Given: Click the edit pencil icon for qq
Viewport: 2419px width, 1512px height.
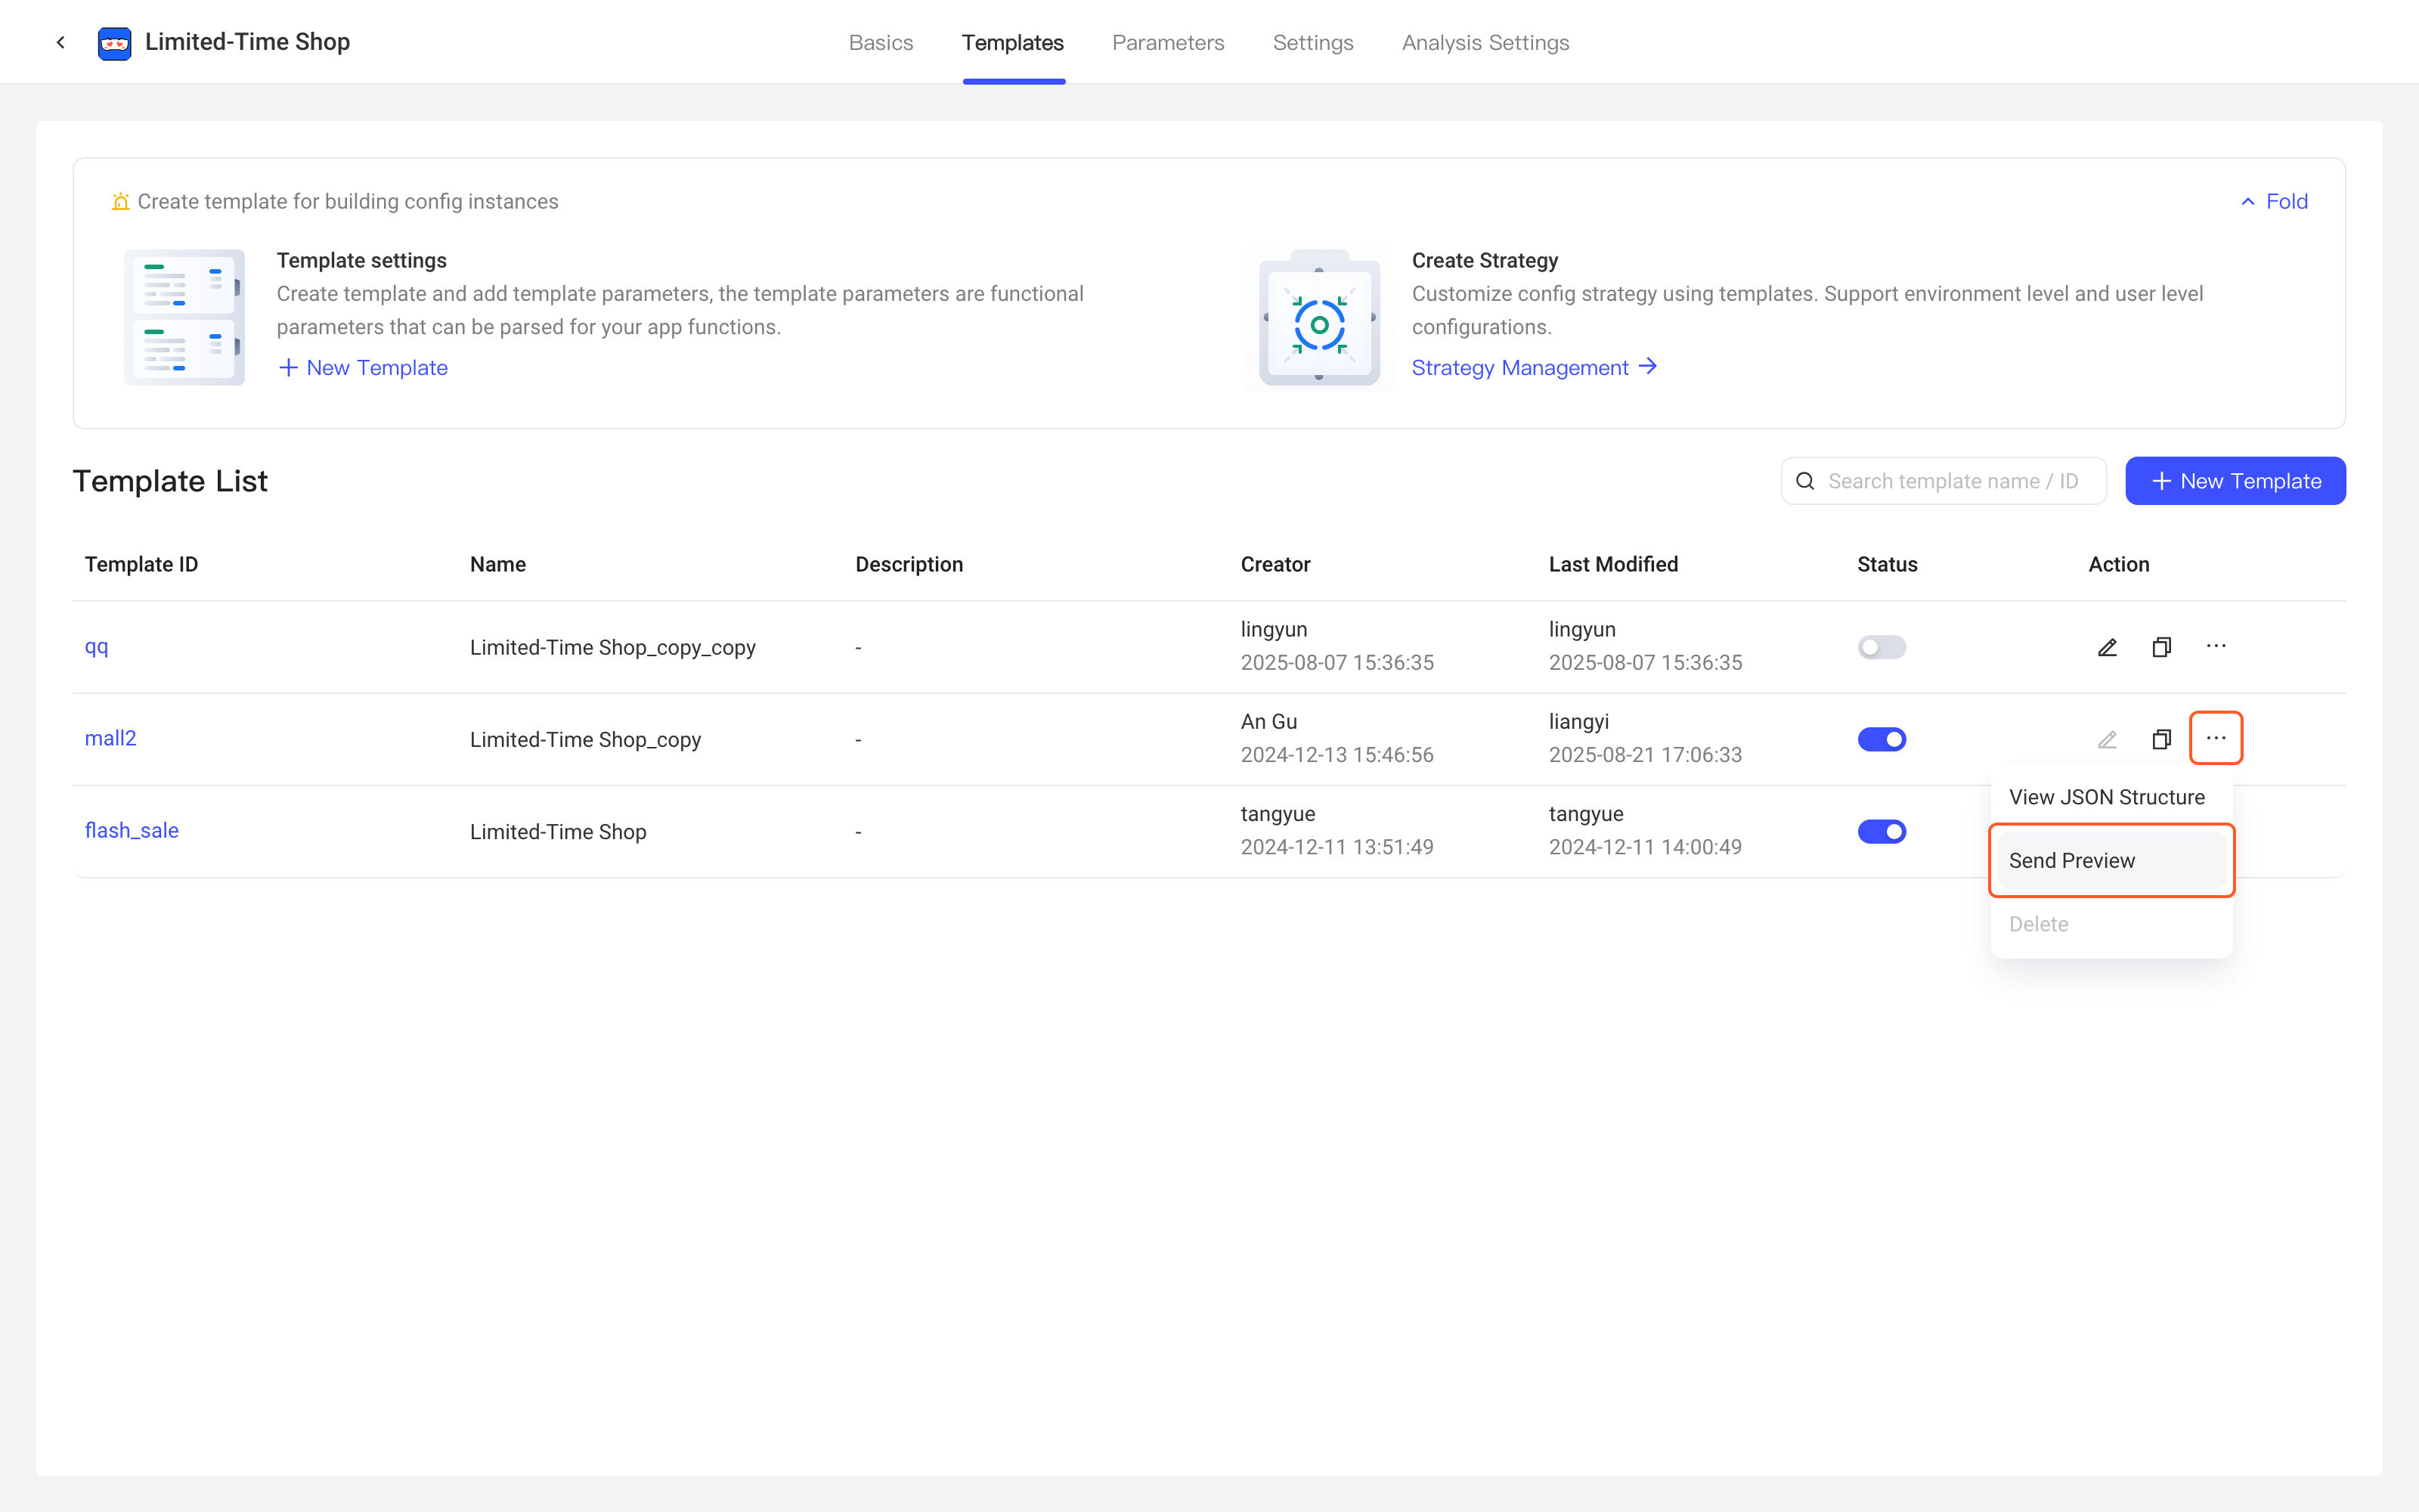Looking at the screenshot, I should [2107, 647].
